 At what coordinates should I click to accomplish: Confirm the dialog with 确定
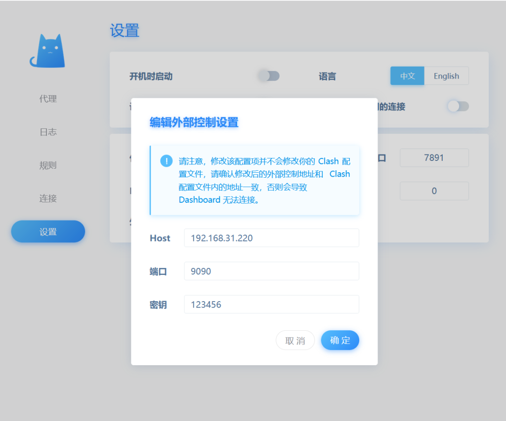click(x=340, y=340)
